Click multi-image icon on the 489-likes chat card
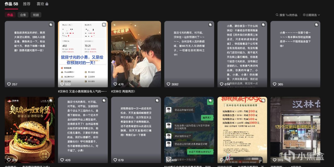Viewport: 334px width, 167px height. (210, 100)
